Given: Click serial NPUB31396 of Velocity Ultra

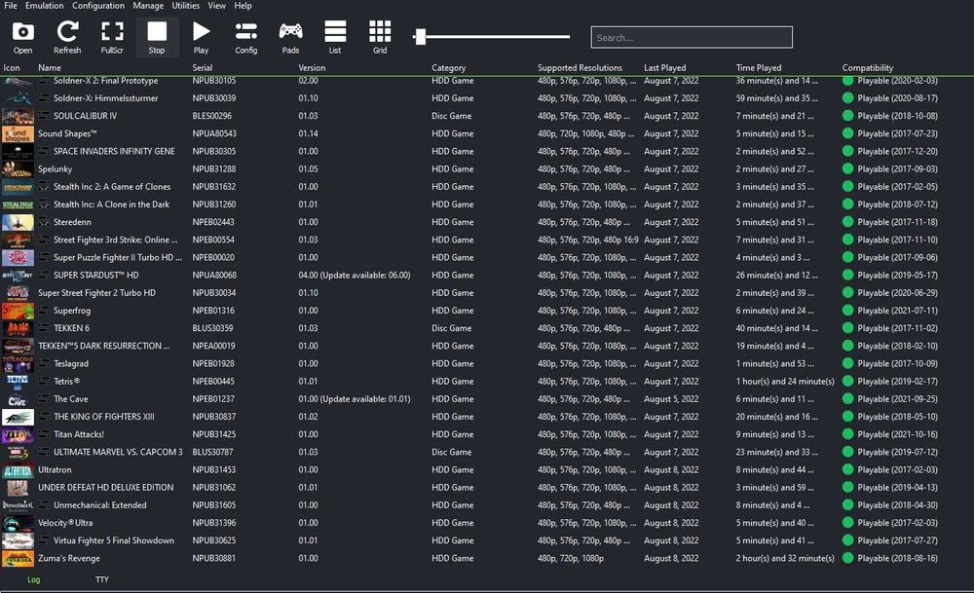Looking at the screenshot, I should click(213, 523).
